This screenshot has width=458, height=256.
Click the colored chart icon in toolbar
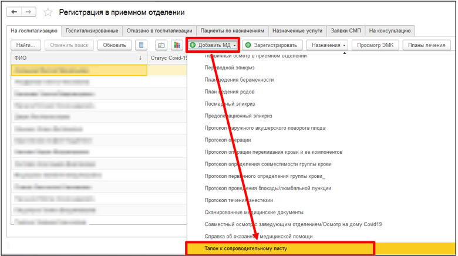click(177, 45)
